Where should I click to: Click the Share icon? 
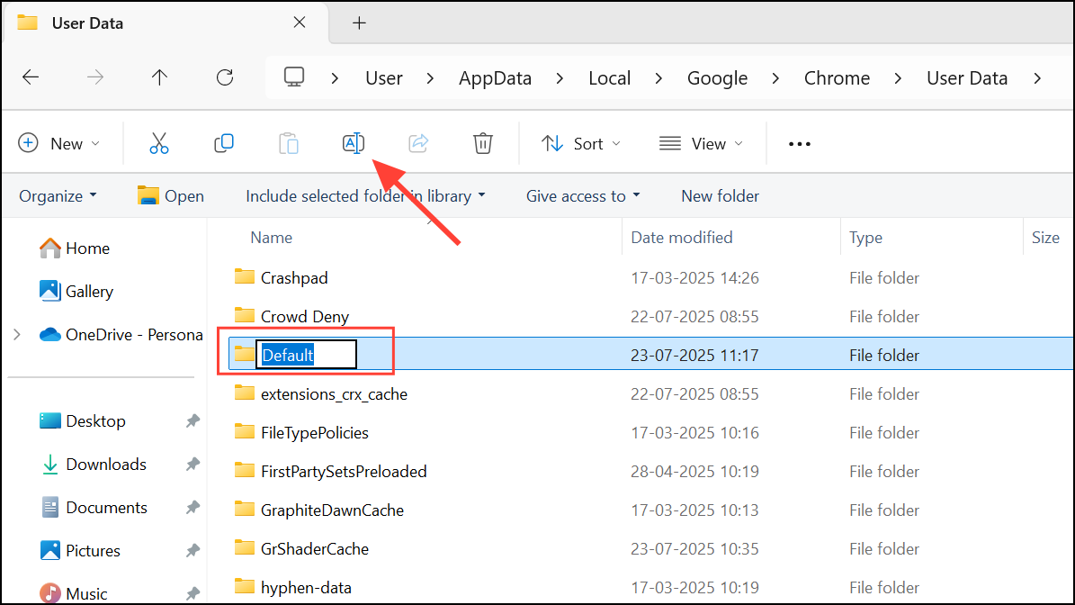(x=417, y=142)
